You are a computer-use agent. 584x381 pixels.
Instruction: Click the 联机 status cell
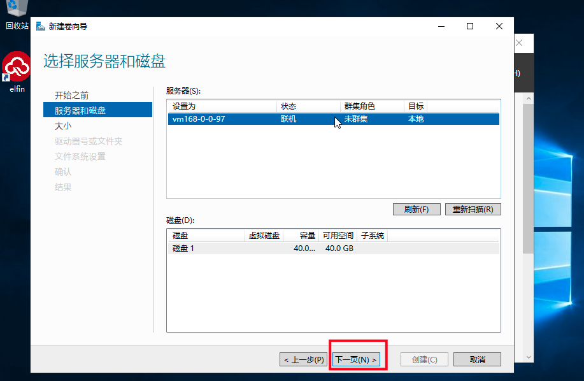coord(288,119)
